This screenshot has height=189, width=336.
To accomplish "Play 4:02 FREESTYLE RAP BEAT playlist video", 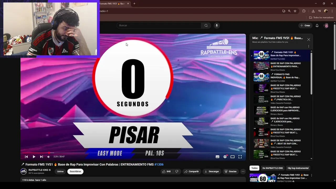I will click(x=280, y=88).
